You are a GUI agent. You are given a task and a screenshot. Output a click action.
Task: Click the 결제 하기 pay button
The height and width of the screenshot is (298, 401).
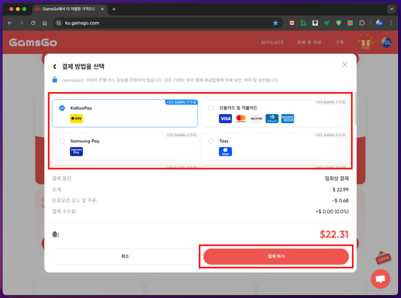click(x=276, y=257)
